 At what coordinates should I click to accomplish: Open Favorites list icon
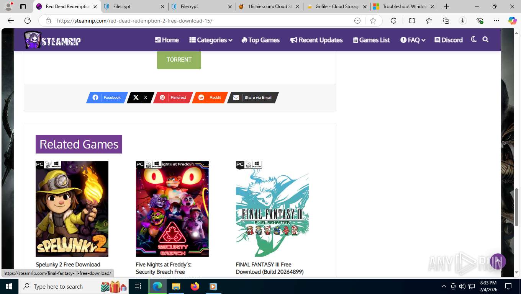coord(429,21)
